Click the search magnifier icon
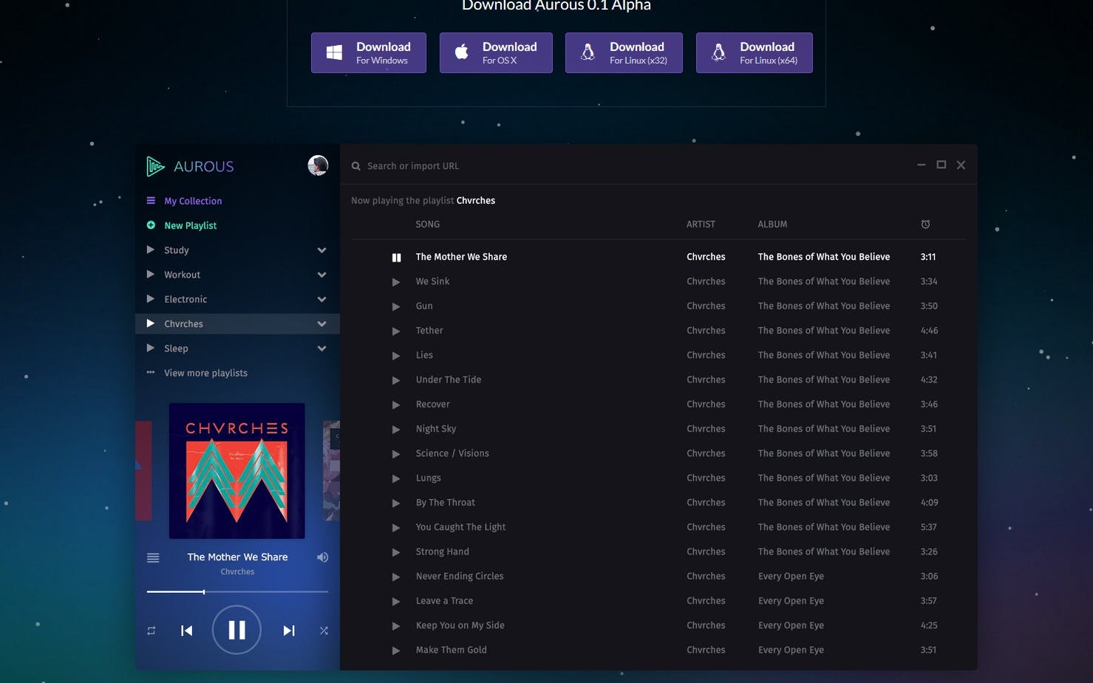The width and height of the screenshot is (1093, 683). point(356,166)
